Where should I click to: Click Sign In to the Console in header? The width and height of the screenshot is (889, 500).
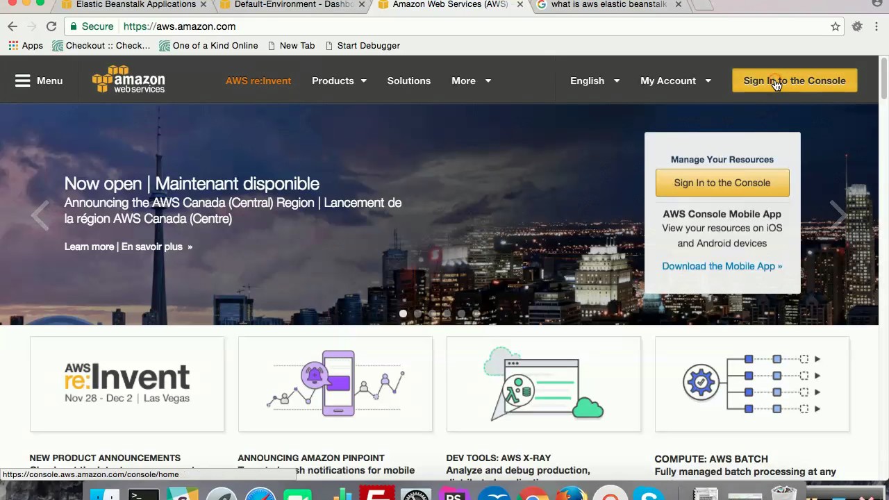(795, 81)
